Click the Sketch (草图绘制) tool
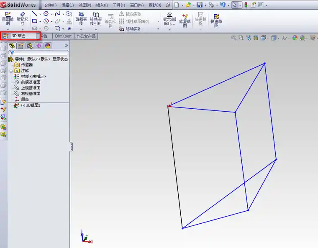The height and width of the screenshot is (248, 318). [x=8, y=18]
